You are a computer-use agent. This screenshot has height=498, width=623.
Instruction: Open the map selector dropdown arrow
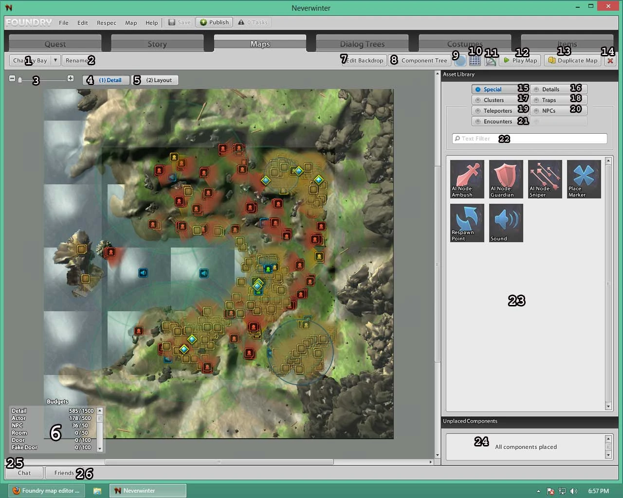pos(55,60)
